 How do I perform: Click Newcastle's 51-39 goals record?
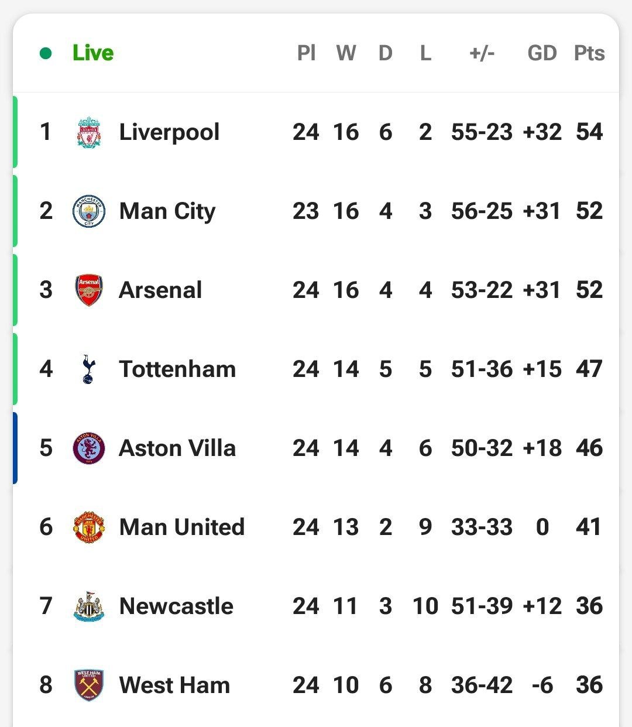pyautogui.click(x=482, y=606)
